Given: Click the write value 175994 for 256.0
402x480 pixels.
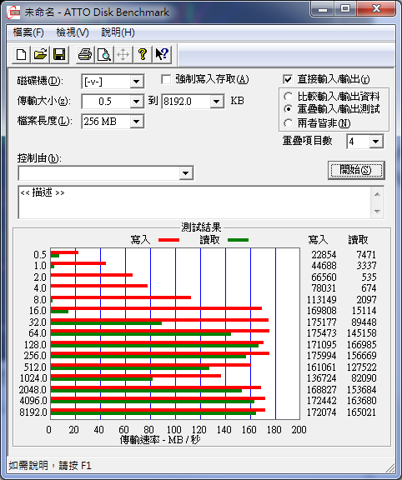Looking at the screenshot, I should coord(321,356).
